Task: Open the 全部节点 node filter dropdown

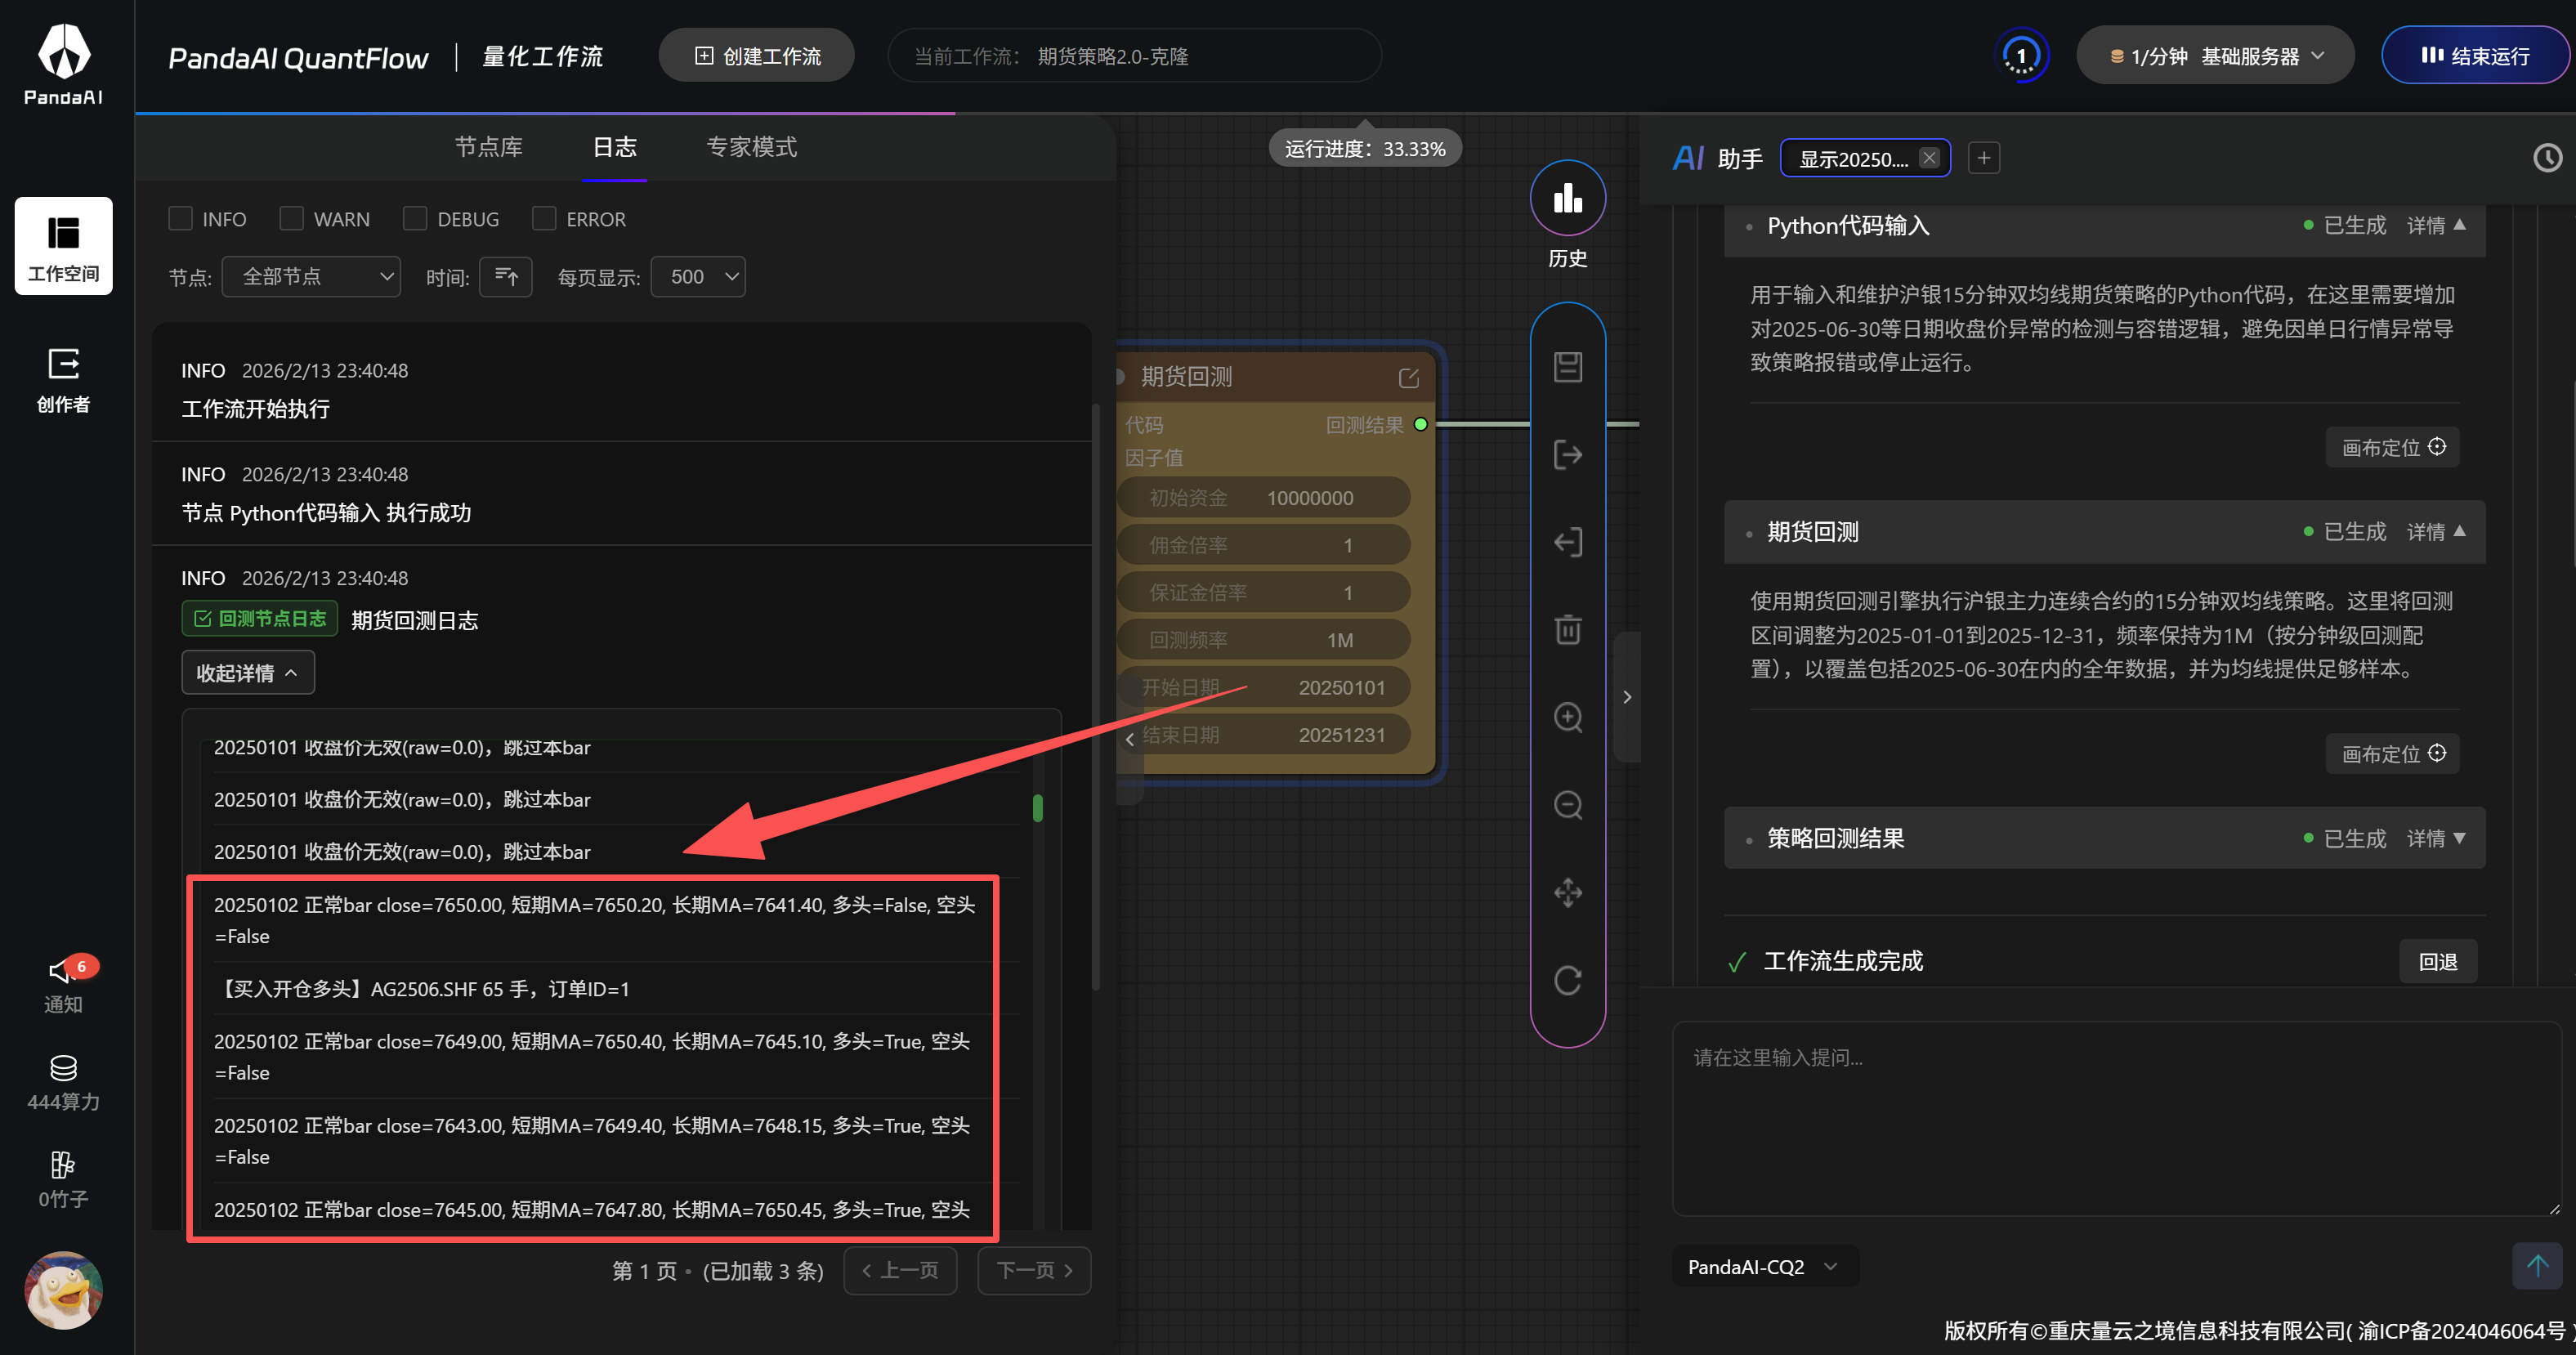Action: click(311, 277)
